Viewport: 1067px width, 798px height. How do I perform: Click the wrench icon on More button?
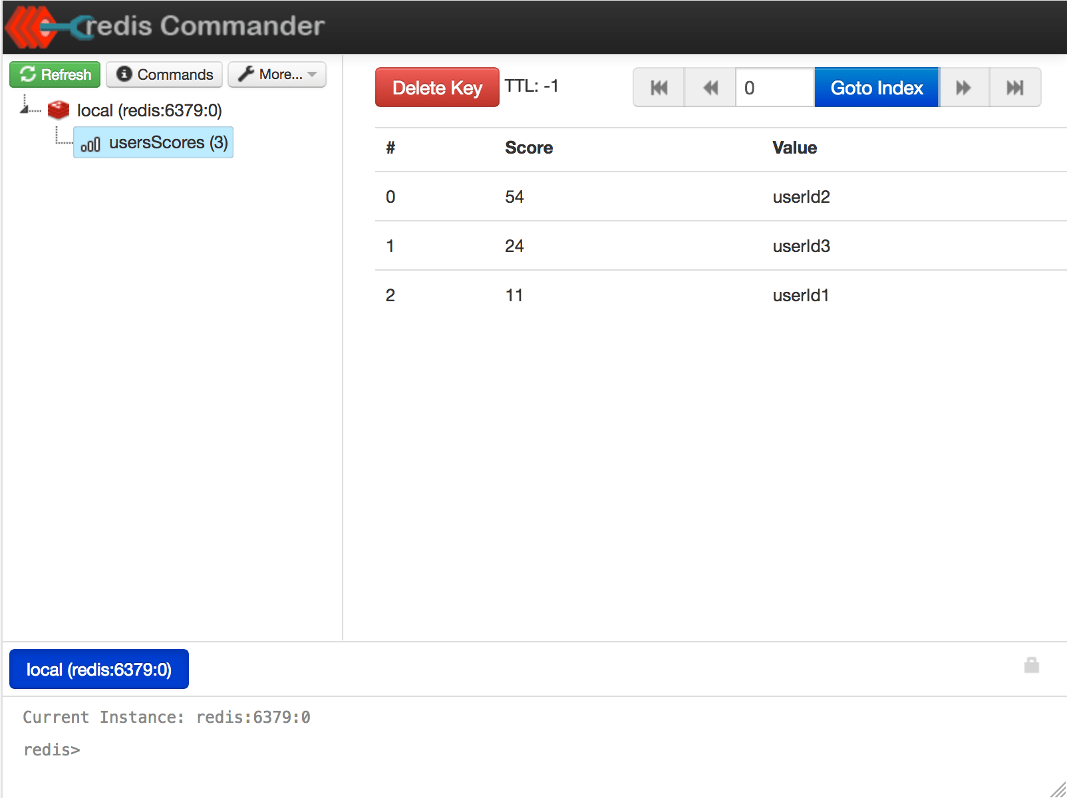coord(246,74)
